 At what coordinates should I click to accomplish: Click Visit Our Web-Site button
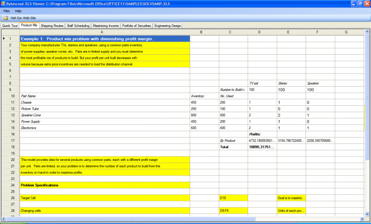click(23, 18)
